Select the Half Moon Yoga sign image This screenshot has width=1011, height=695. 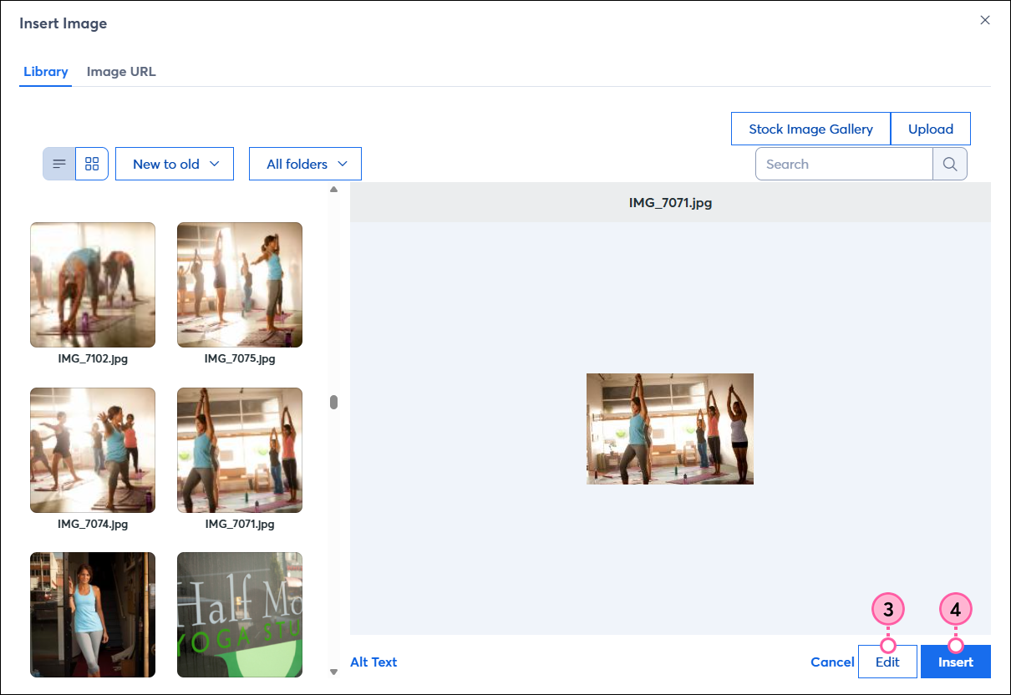coord(239,615)
